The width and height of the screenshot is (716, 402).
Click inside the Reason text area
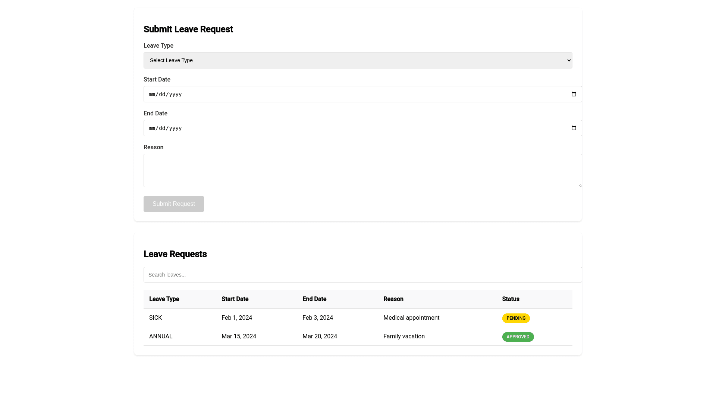click(x=362, y=170)
